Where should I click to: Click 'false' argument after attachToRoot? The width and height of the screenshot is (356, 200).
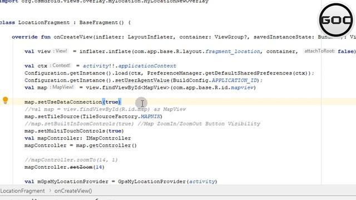(345, 52)
